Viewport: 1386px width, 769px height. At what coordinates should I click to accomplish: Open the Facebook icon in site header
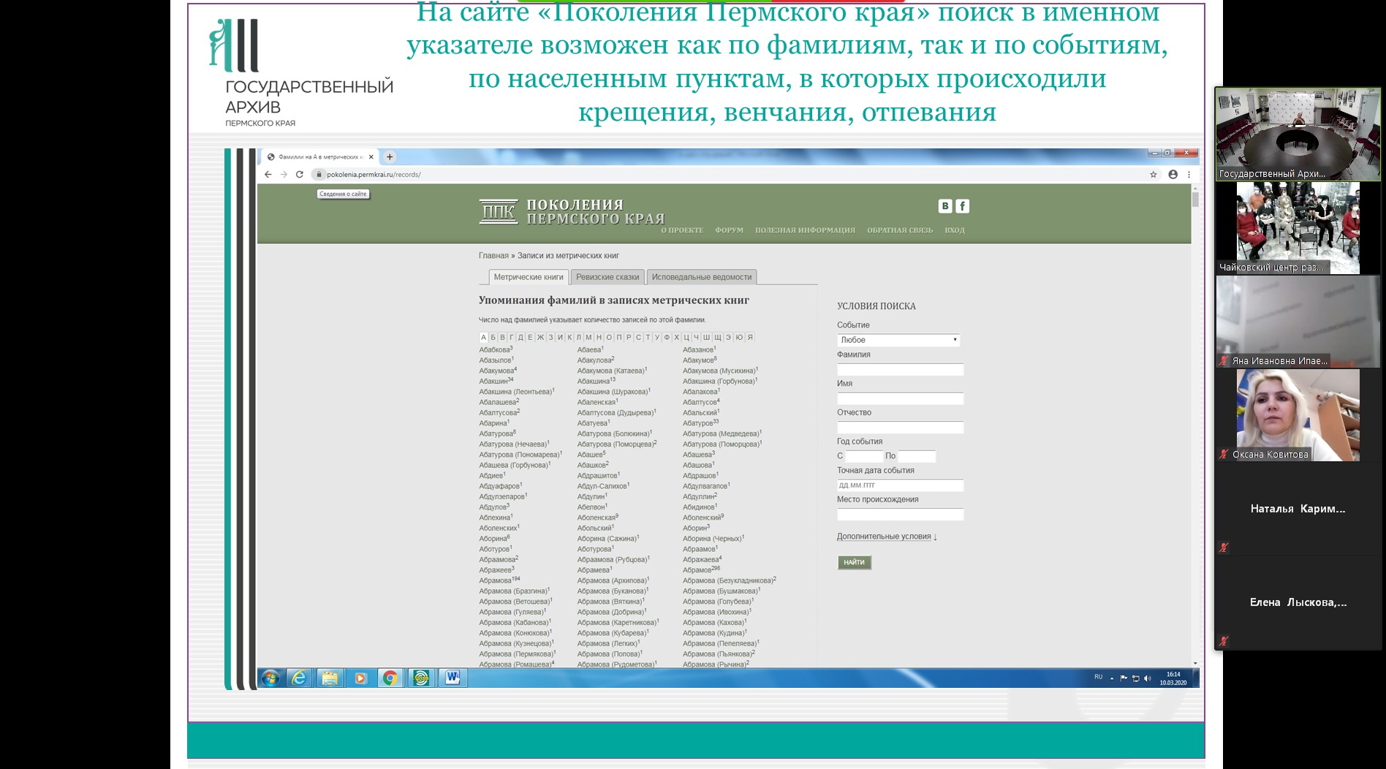[962, 206]
